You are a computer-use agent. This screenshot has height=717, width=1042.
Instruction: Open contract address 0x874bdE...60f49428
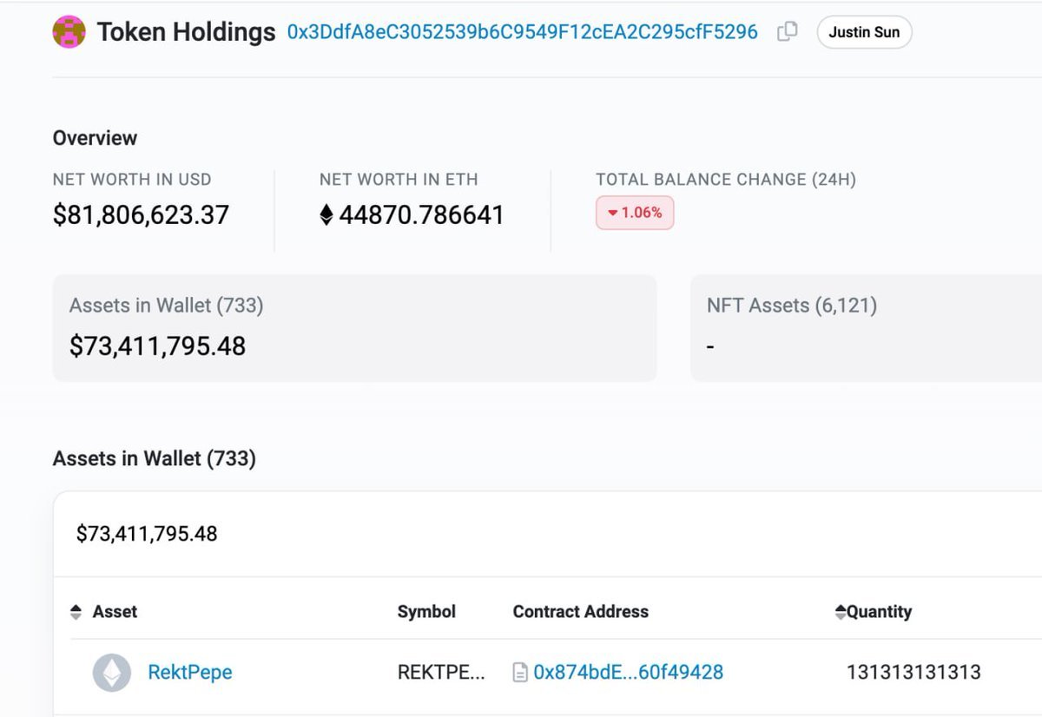pos(628,673)
